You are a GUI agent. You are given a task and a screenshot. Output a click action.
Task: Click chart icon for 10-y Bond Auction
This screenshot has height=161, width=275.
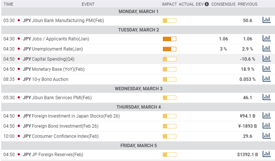(x=266, y=79)
